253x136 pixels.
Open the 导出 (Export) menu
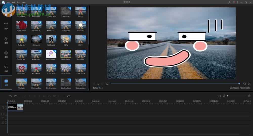18,2
